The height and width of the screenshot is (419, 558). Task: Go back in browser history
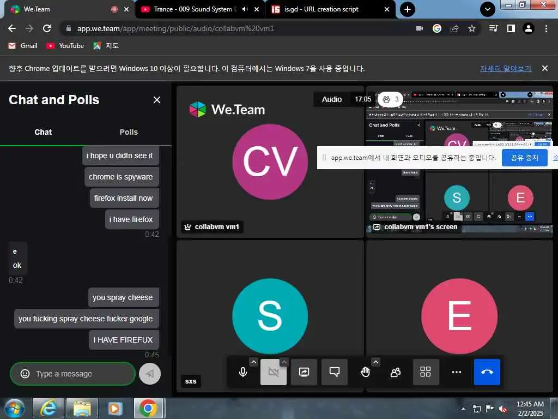coord(12,28)
